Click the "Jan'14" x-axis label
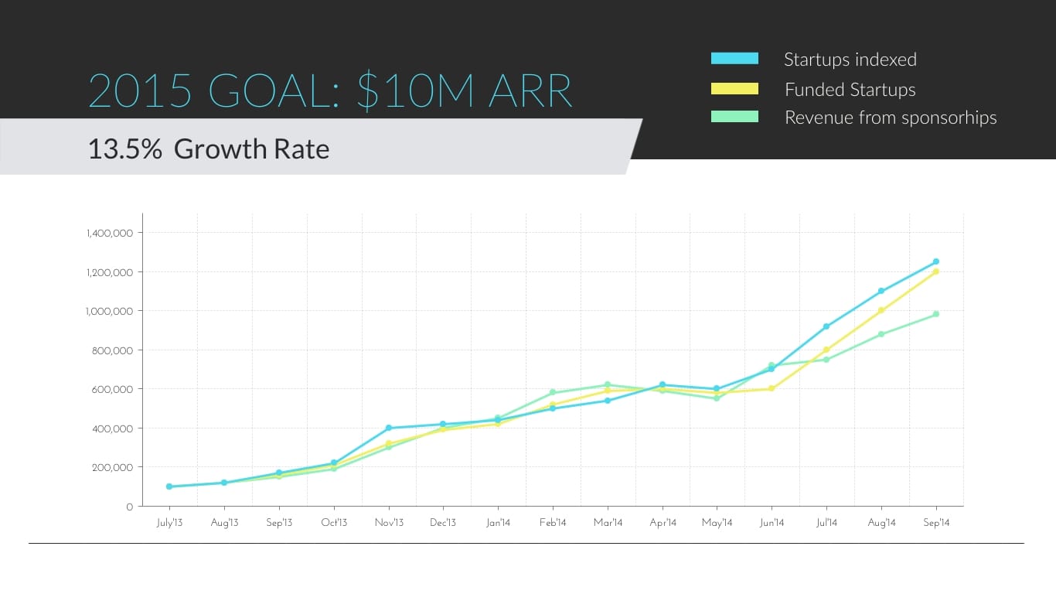Viewport: 1056px width, 594px height. point(498,523)
